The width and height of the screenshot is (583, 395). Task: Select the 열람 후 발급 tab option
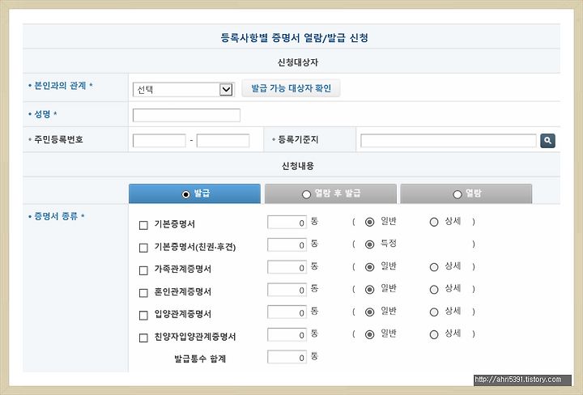(x=330, y=193)
